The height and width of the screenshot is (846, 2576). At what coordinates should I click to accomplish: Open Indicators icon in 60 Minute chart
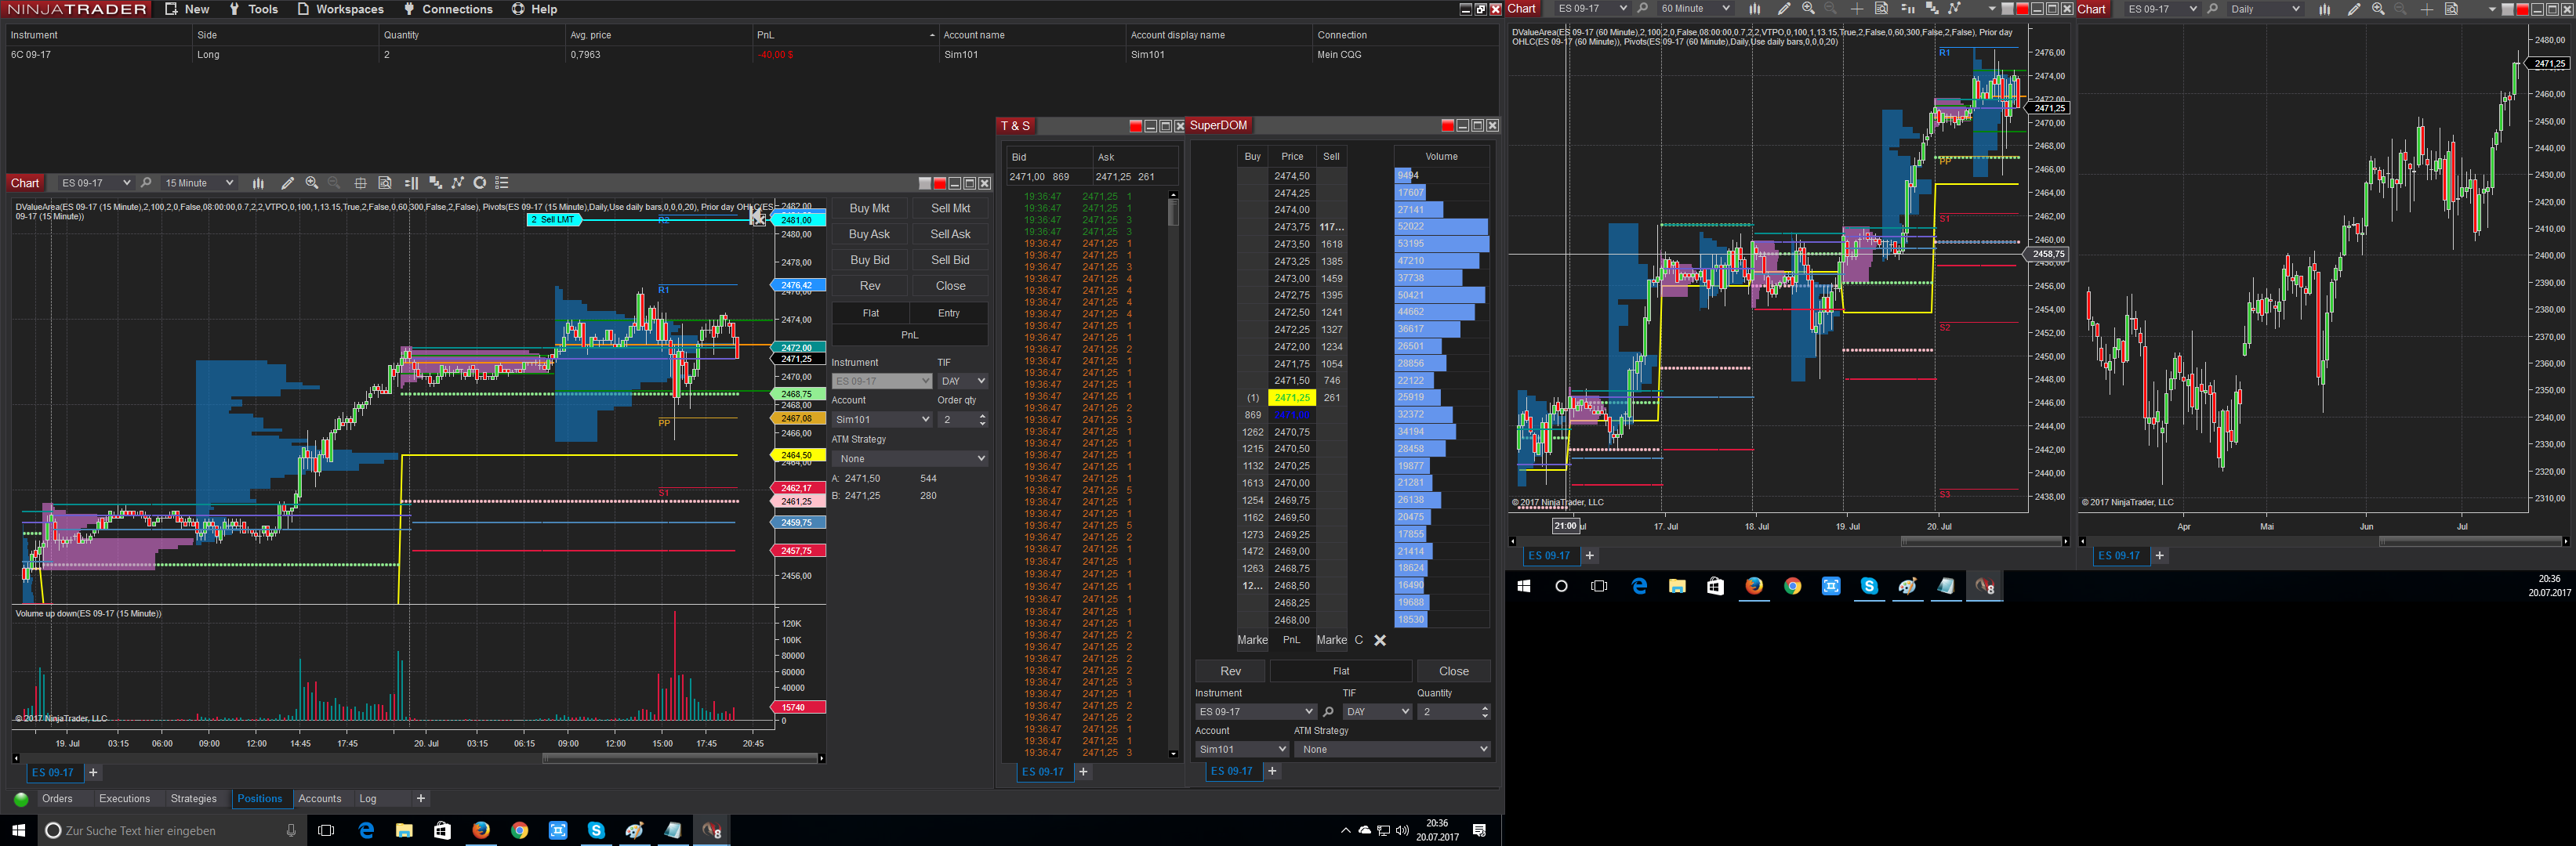[1955, 8]
